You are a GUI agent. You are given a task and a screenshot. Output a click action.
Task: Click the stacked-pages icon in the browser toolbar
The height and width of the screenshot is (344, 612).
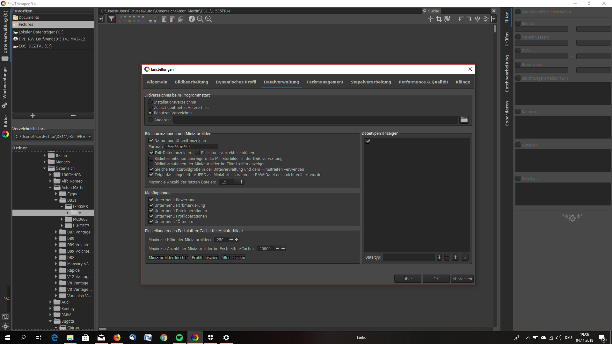(x=181, y=19)
